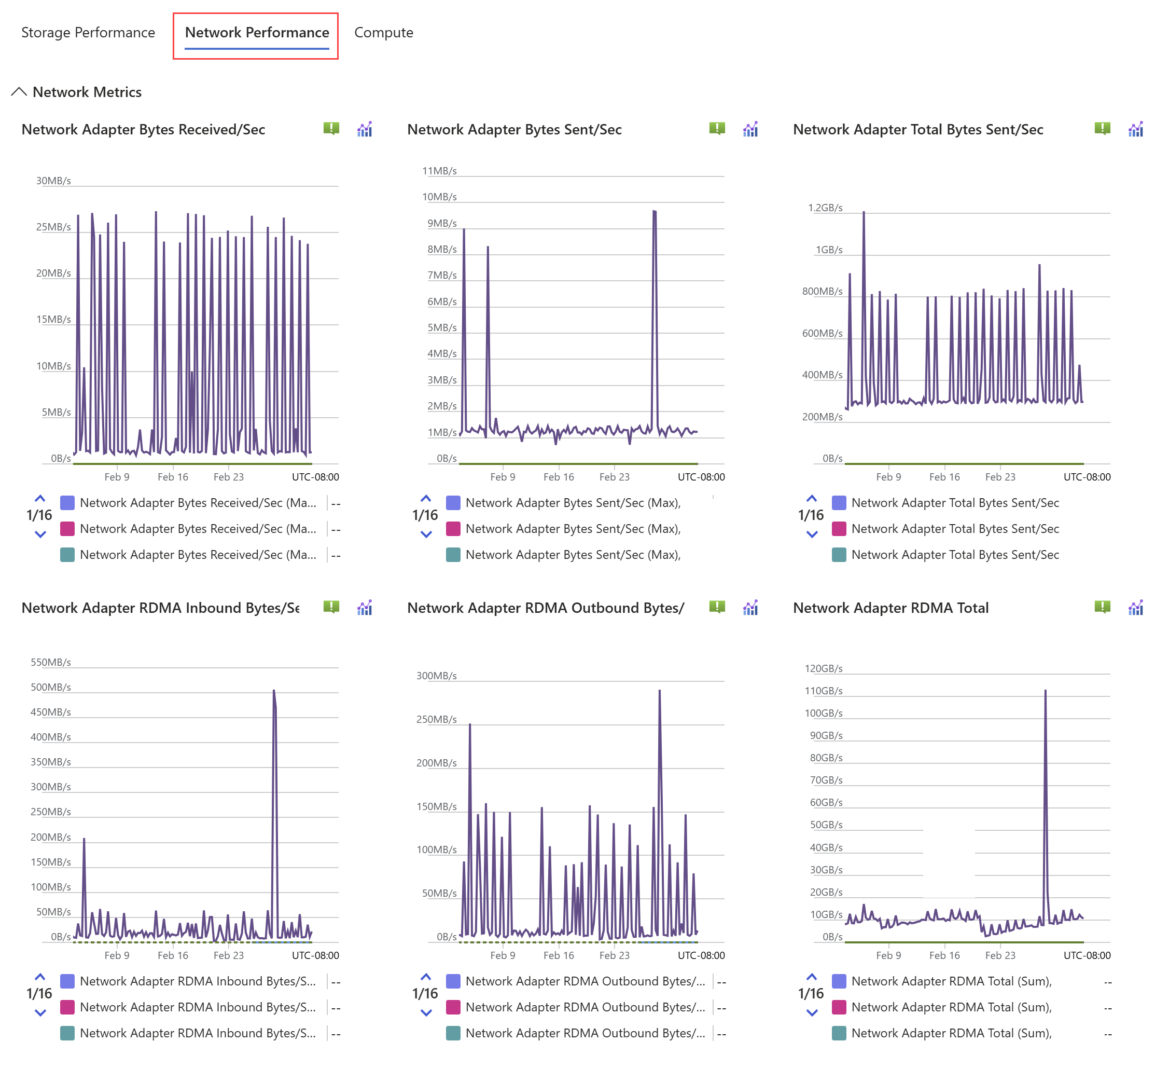
Task: Next legend page on RDMA Outbound chart
Action: coord(426,1013)
